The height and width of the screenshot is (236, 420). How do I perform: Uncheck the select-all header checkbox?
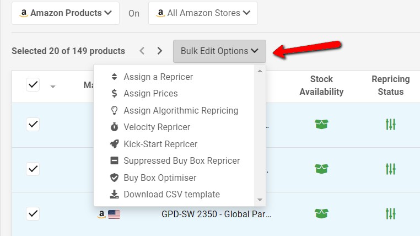tap(33, 85)
